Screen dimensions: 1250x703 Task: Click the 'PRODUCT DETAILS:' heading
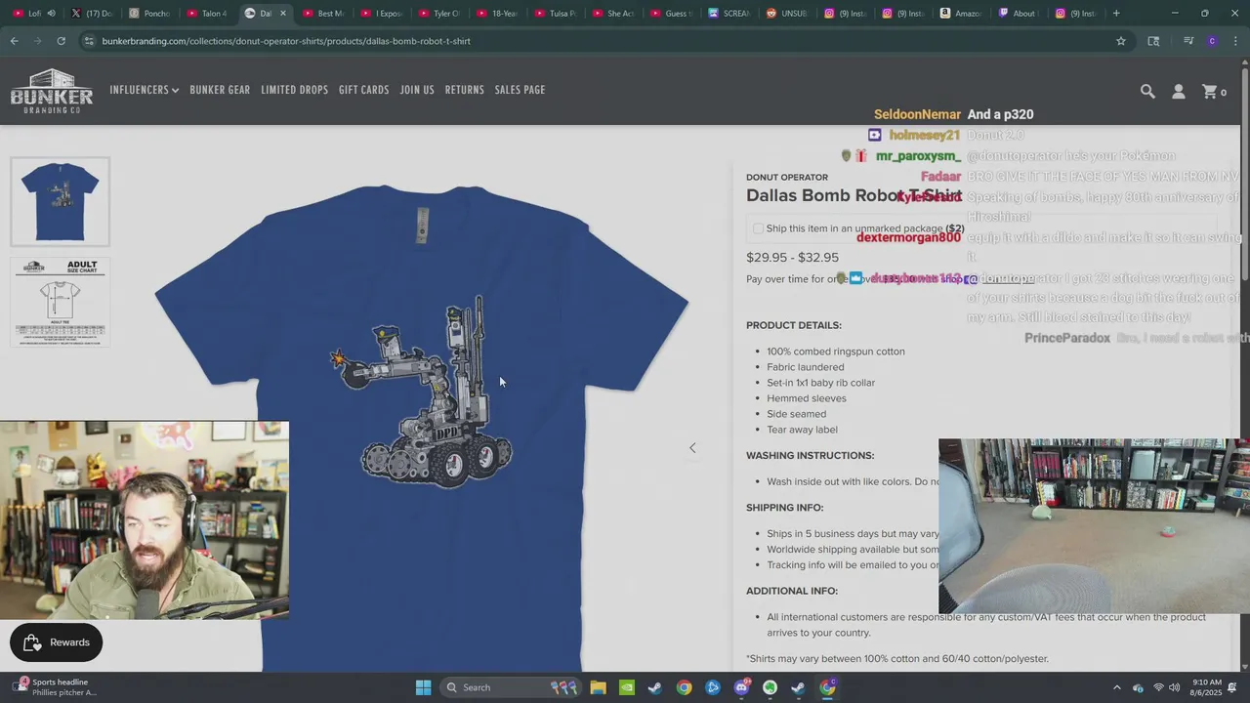pyautogui.click(x=794, y=325)
